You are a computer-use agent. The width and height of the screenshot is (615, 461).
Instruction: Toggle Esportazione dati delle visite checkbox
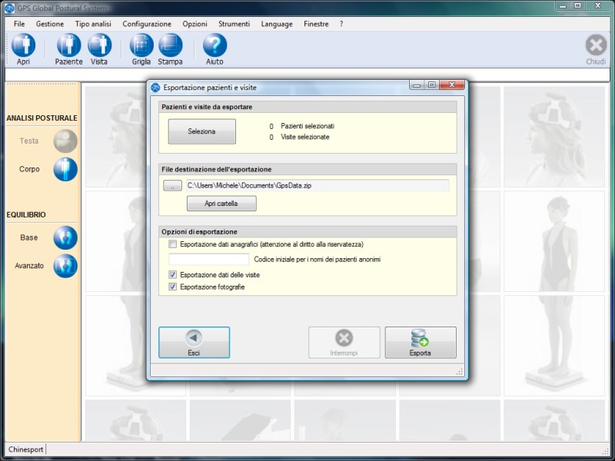point(172,275)
